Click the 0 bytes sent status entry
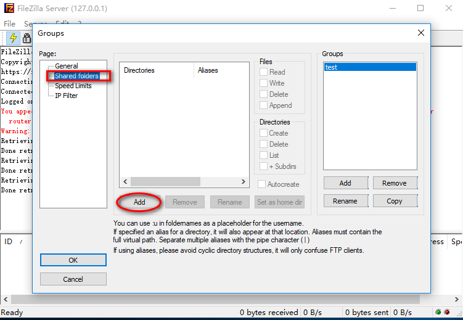 tap(367, 313)
